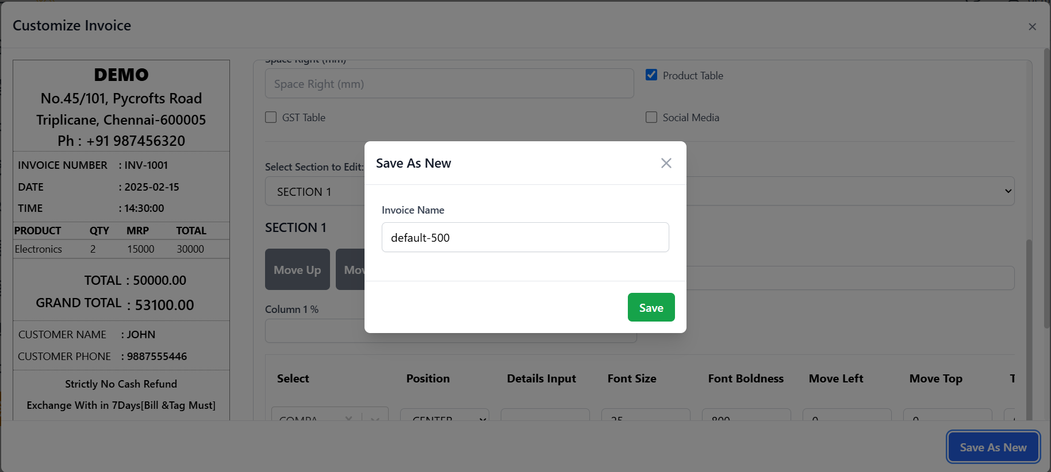Enable the Social Media checkbox
Screen dimensions: 1051x472
click(x=651, y=117)
